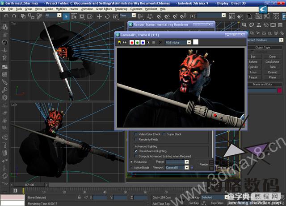Open the key filter Selected dropdown
The image size is (286, 206).
point(227,197)
